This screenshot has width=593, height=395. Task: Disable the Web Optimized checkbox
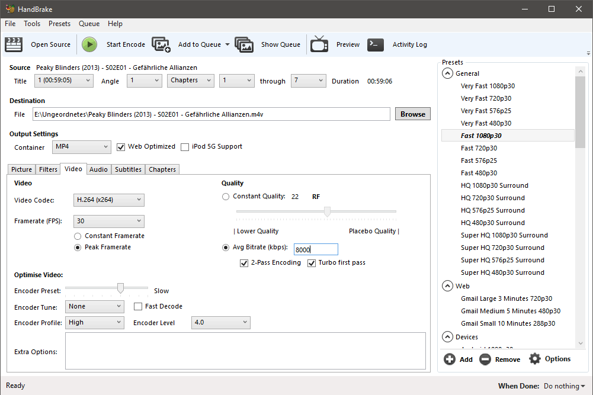click(x=121, y=147)
